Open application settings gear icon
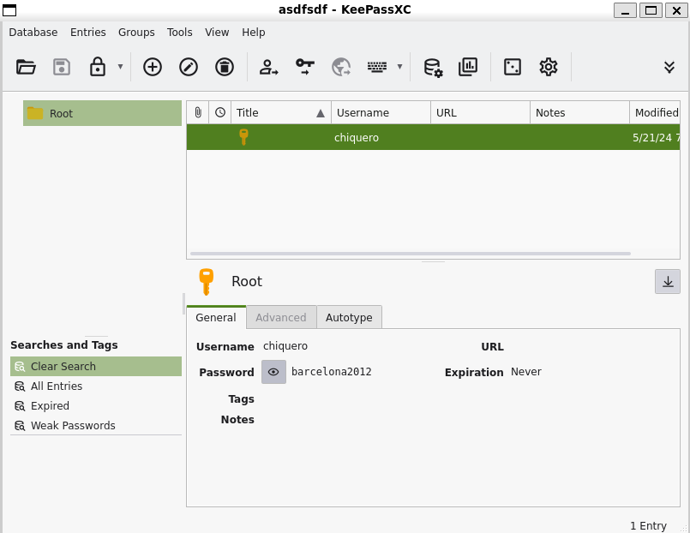Image resolution: width=690 pixels, height=533 pixels. [549, 68]
